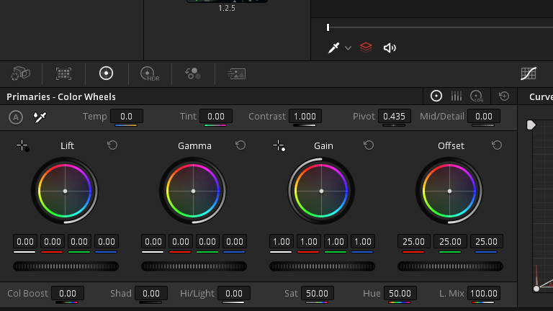Open the Color Match palette
553x311 pixels.
pyautogui.click(x=63, y=73)
